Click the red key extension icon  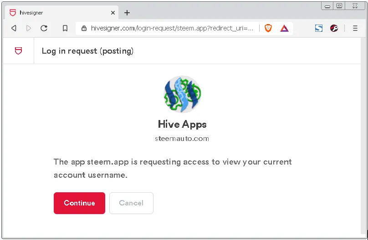[x=334, y=28]
